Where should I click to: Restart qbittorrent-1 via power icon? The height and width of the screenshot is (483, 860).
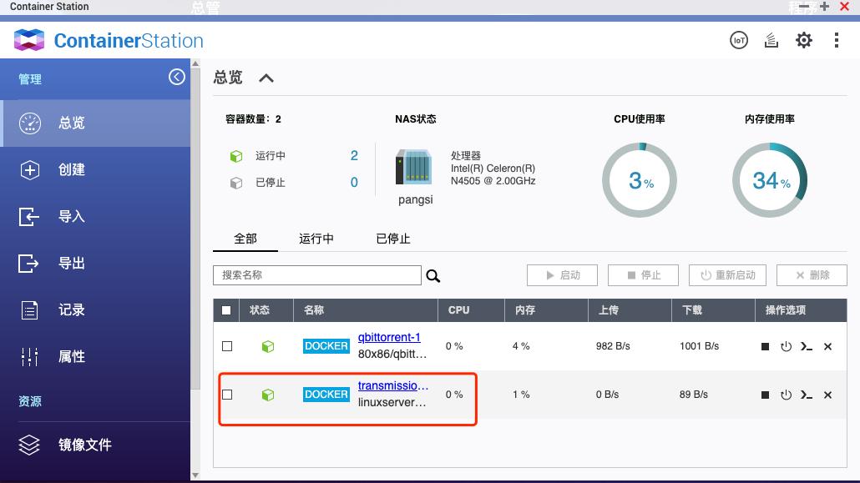coord(786,345)
